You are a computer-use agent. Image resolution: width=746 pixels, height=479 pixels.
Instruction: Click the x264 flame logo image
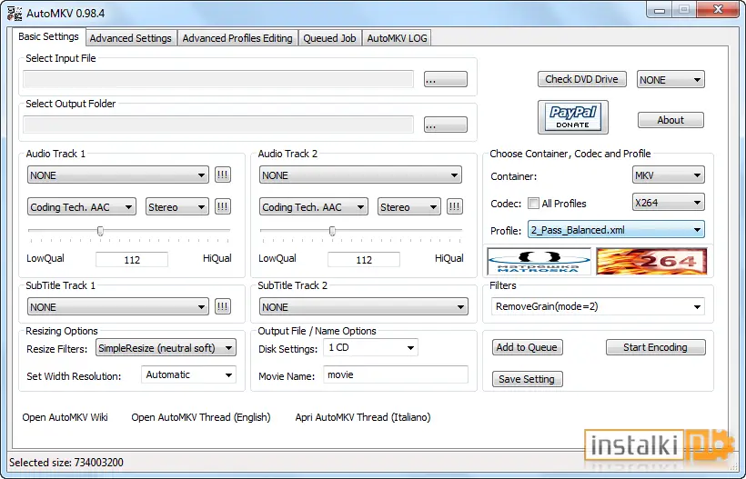point(651,262)
